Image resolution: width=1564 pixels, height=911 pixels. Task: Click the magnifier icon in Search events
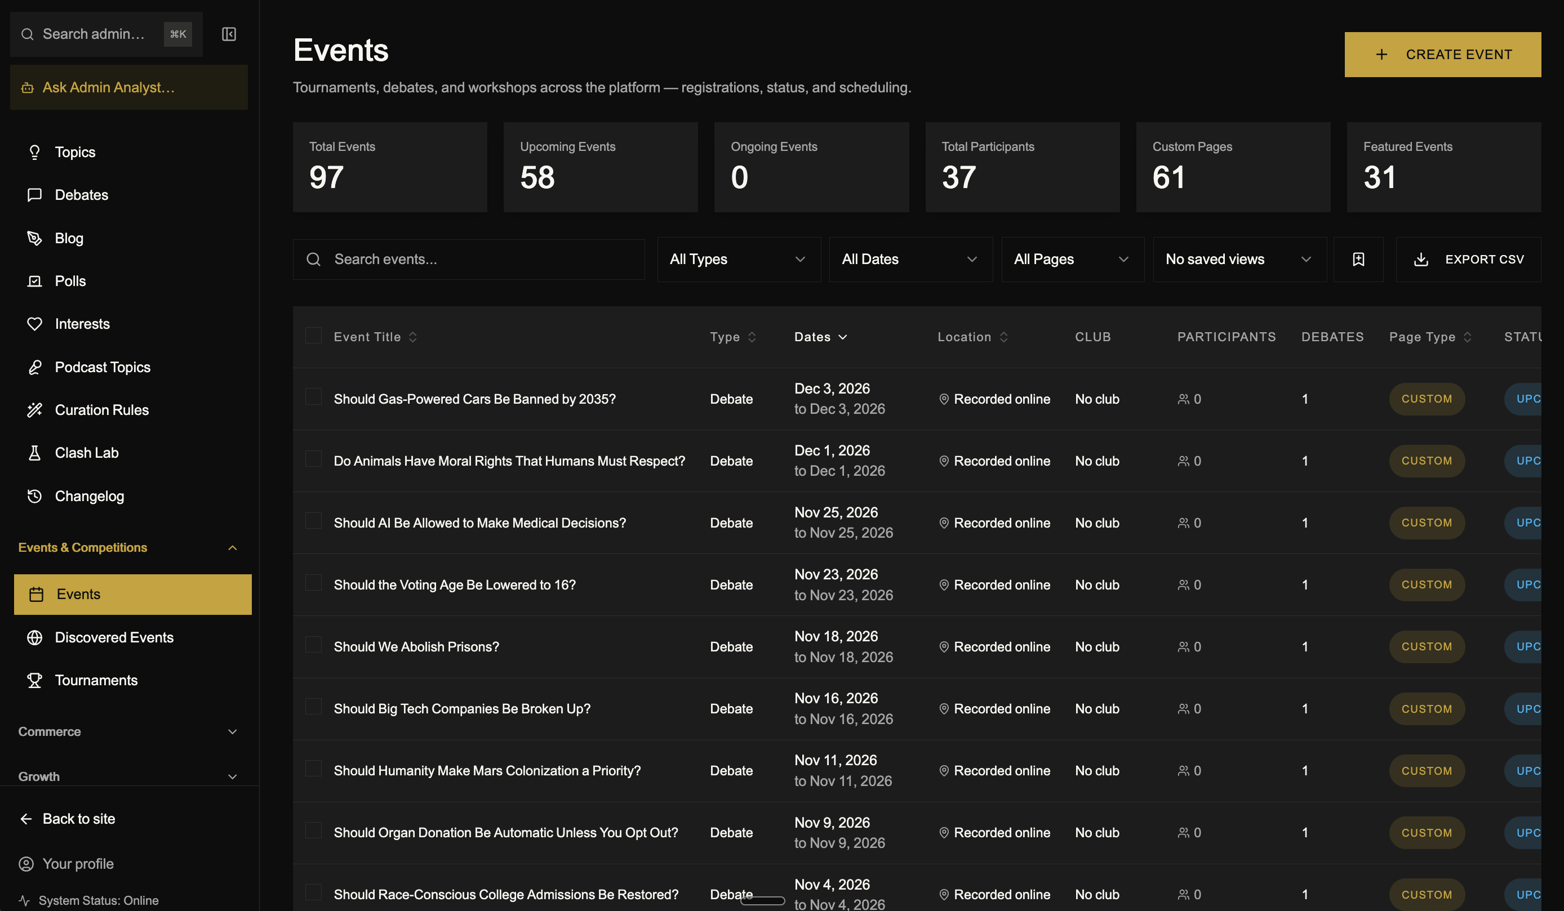coord(313,259)
